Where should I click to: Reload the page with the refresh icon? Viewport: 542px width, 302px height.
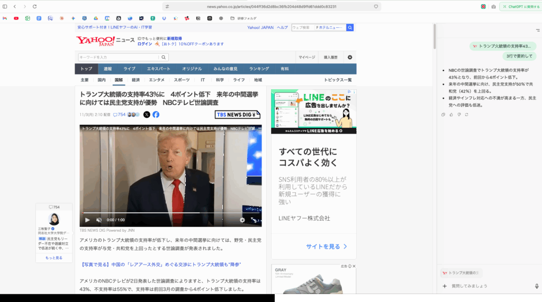35,6
